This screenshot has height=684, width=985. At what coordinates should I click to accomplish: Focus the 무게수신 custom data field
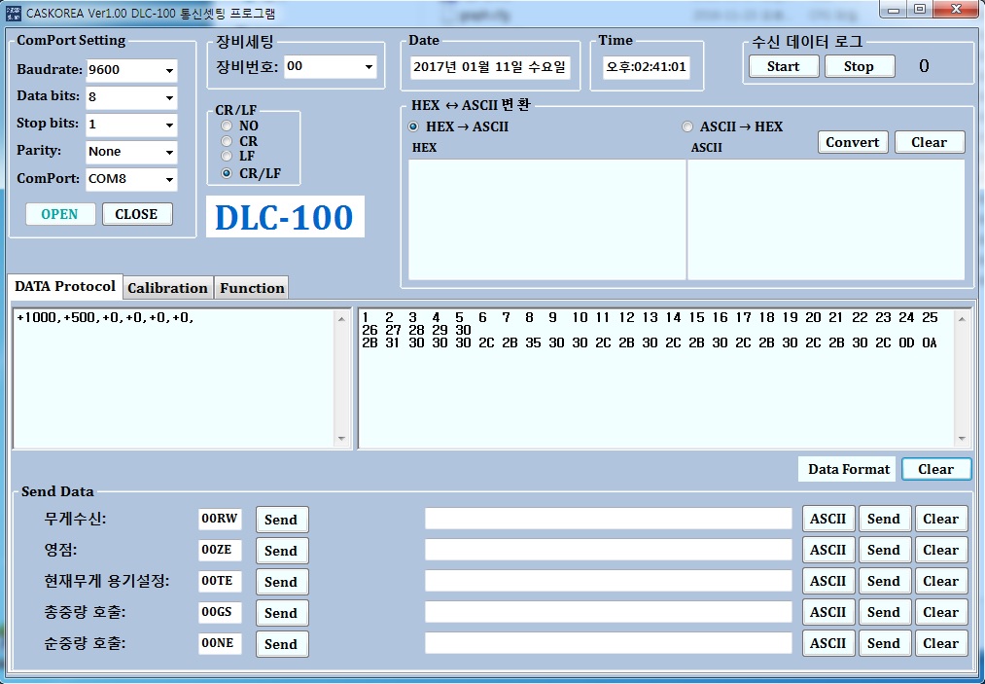point(608,519)
